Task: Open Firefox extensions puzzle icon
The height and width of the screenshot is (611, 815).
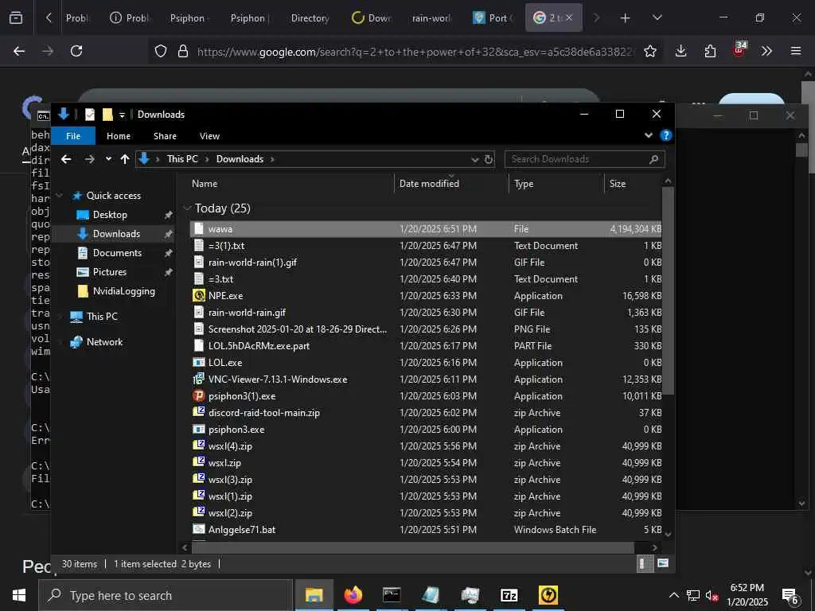Action: point(710,51)
